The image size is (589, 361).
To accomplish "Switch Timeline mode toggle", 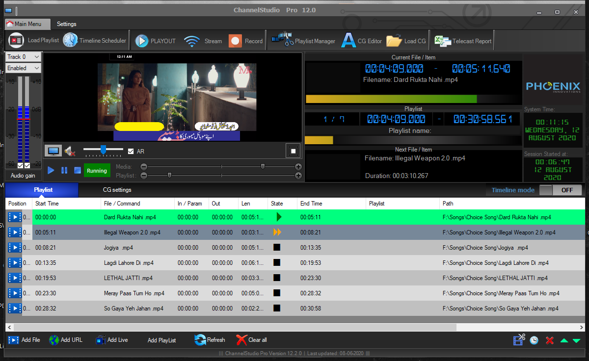I will pyautogui.click(x=560, y=190).
